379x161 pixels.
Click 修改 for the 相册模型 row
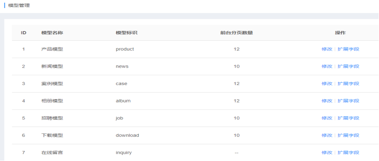(327, 101)
